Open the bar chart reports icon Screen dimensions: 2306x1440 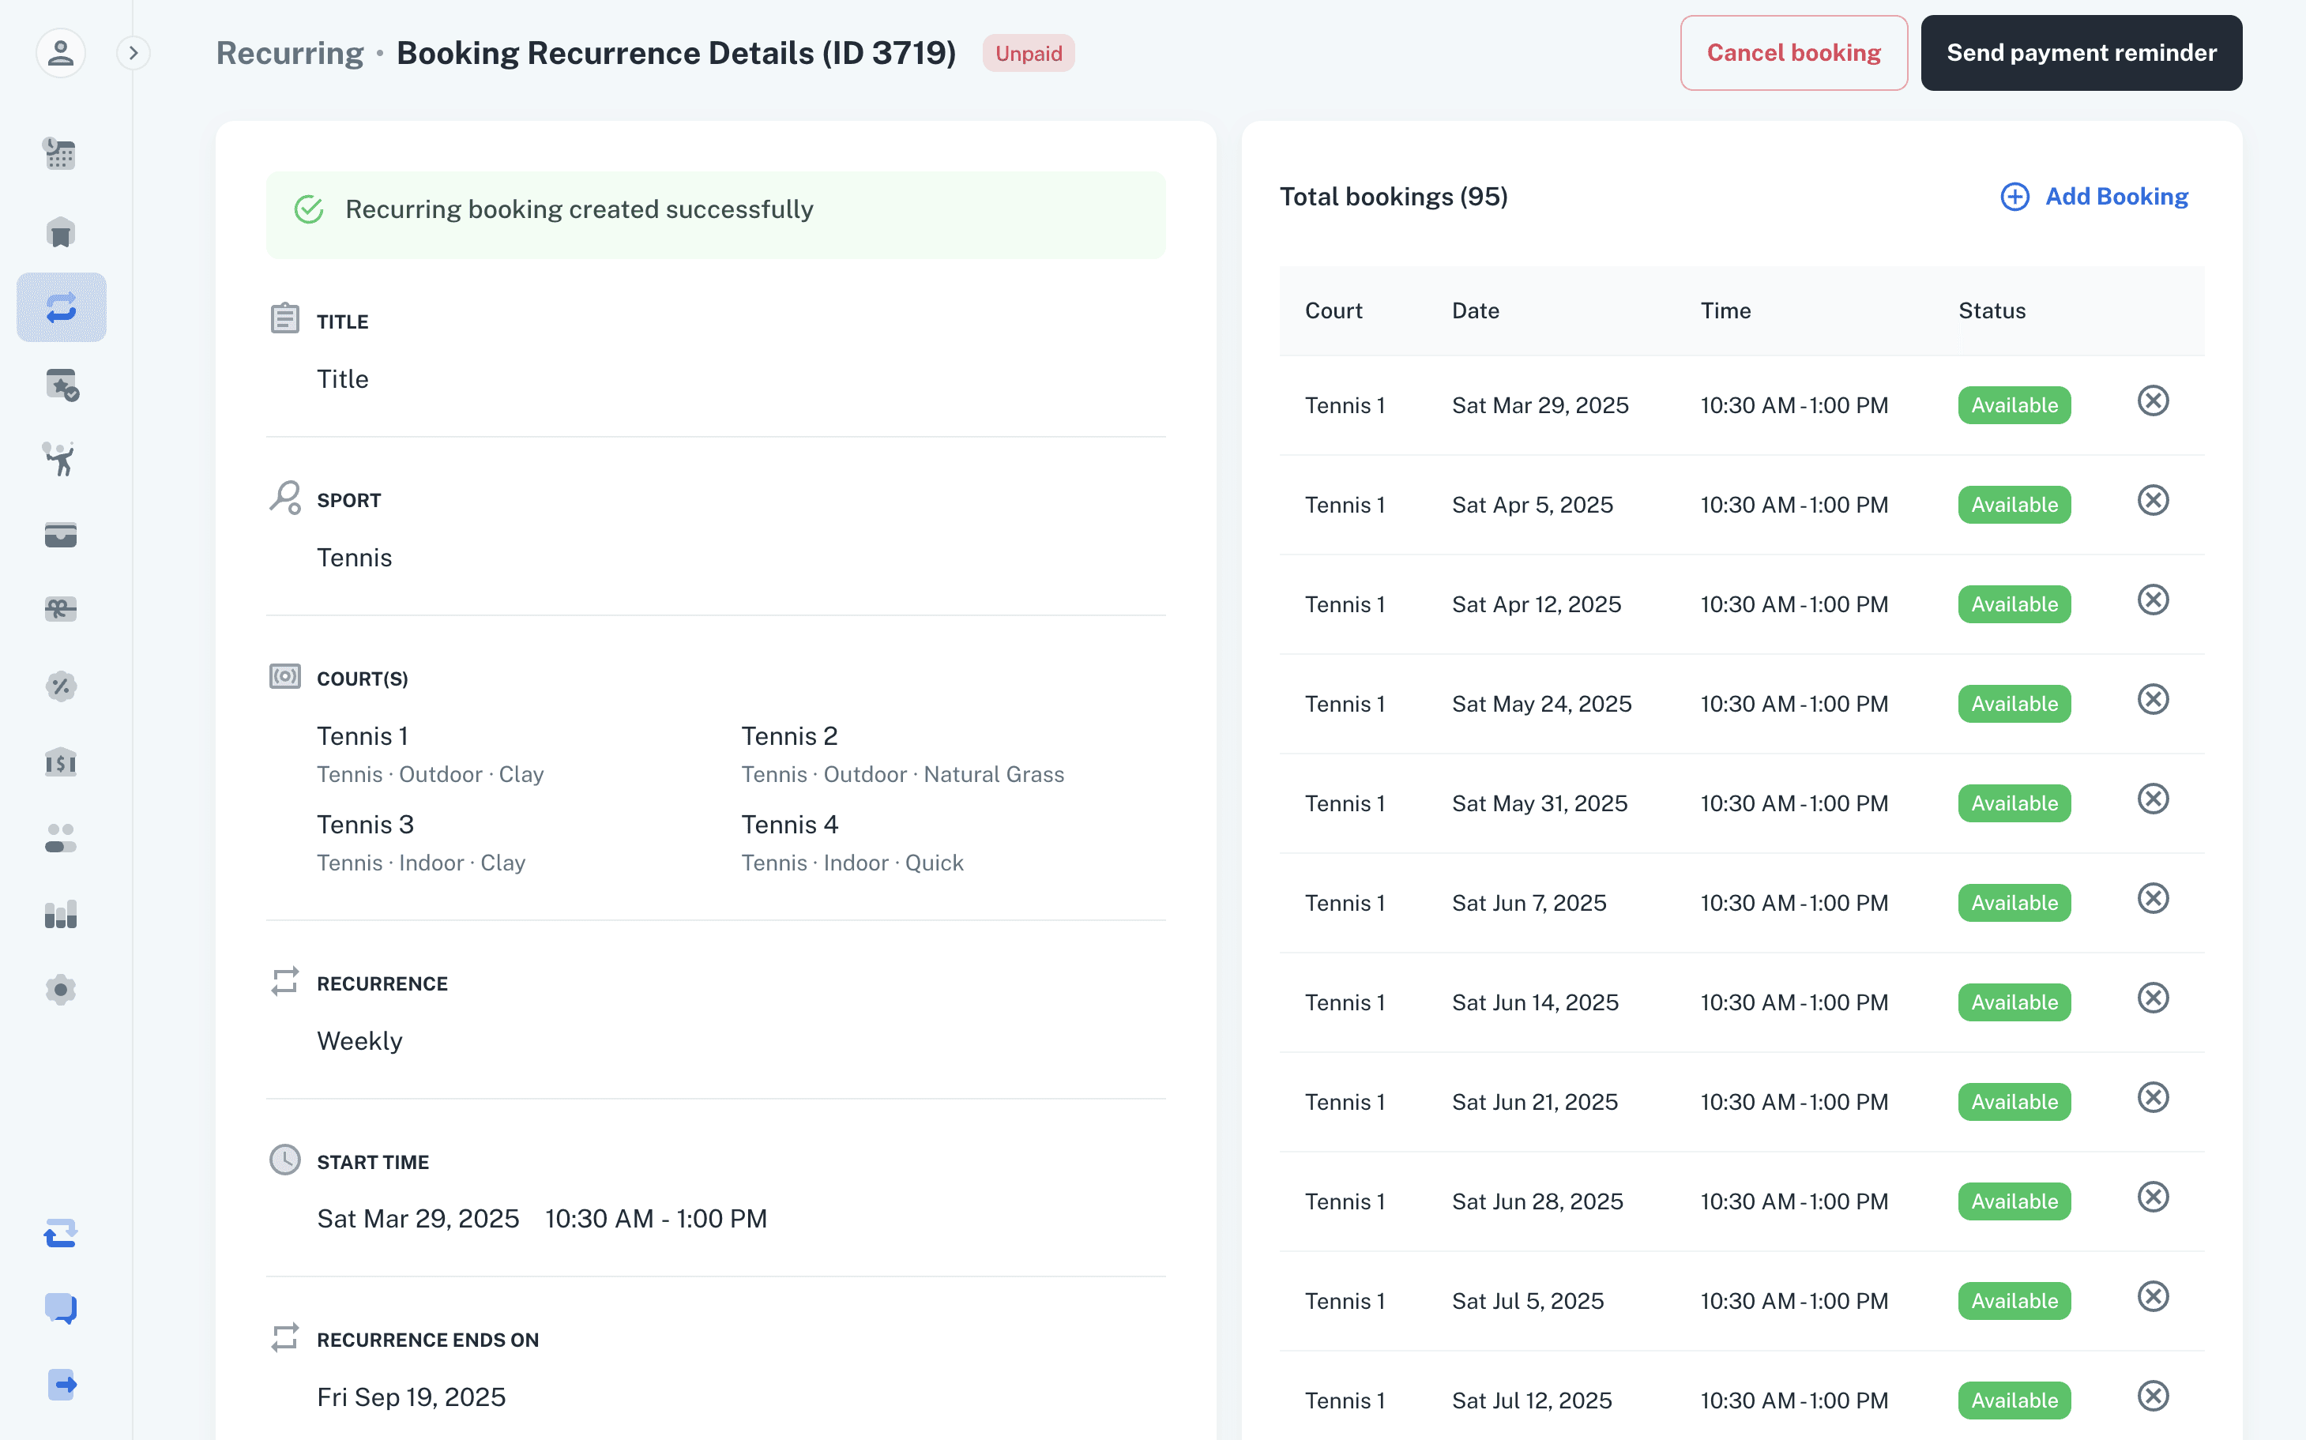point(61,914)
